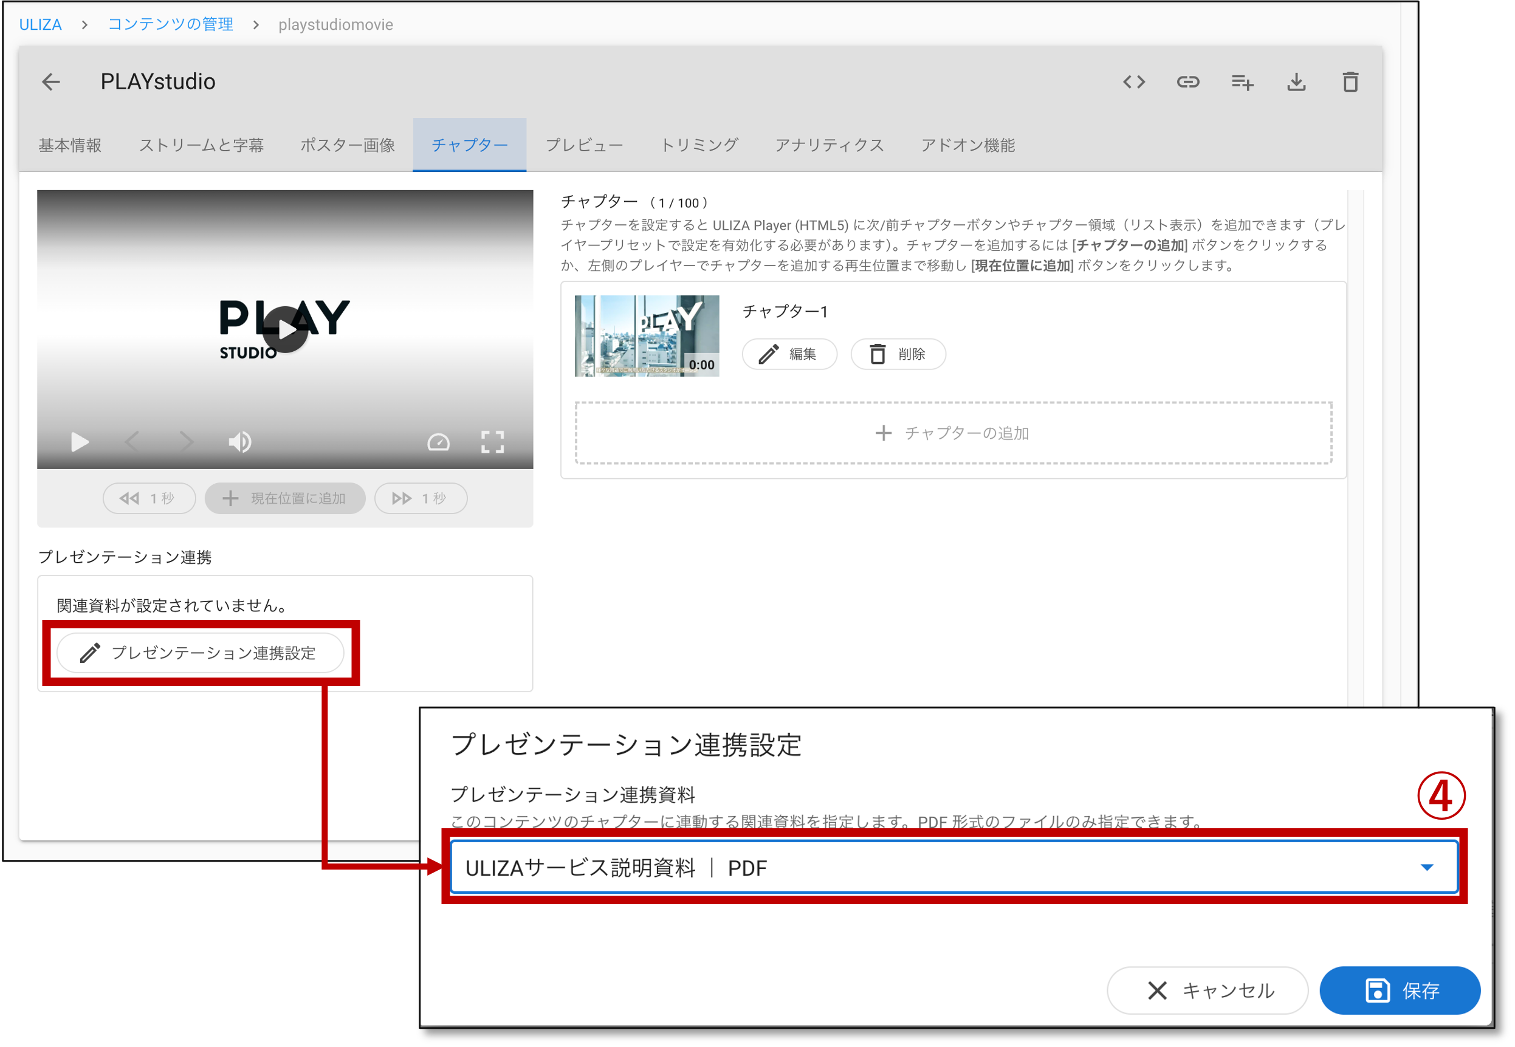Switch to the トリミング tab

click(699, 145)
